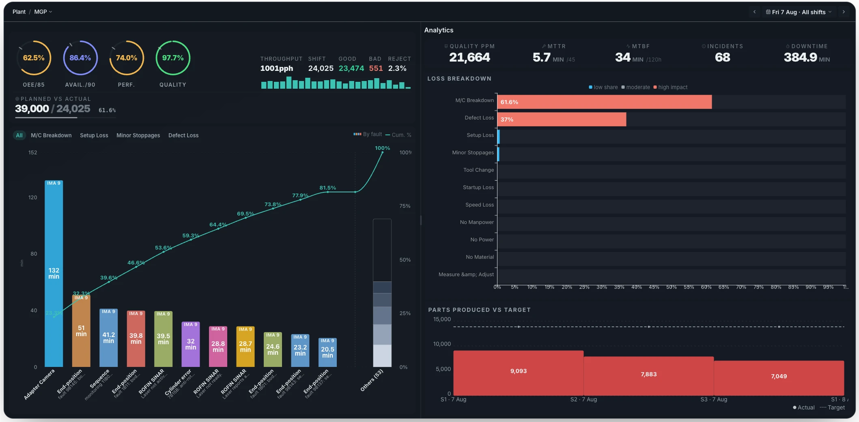Image resolution: width=859 pixels, height=422 pixels.
Task: Select the M/C Breakdown filter tab
Action: 51,135
